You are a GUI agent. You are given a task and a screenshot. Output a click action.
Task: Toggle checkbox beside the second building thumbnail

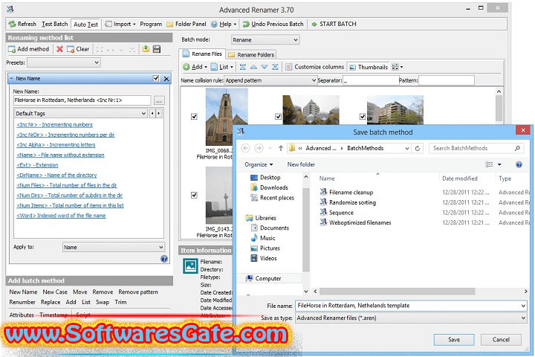click(278, 117)
